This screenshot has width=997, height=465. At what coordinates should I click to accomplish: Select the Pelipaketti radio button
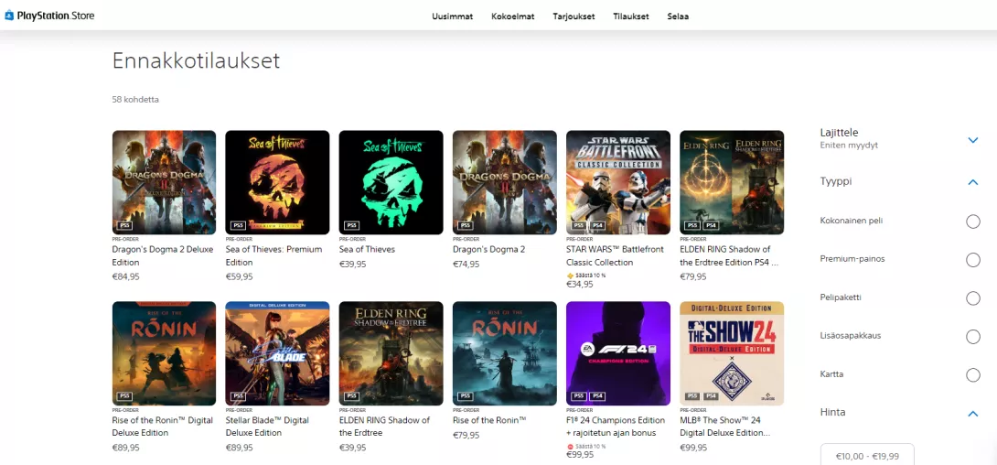[x=973, y=298]
